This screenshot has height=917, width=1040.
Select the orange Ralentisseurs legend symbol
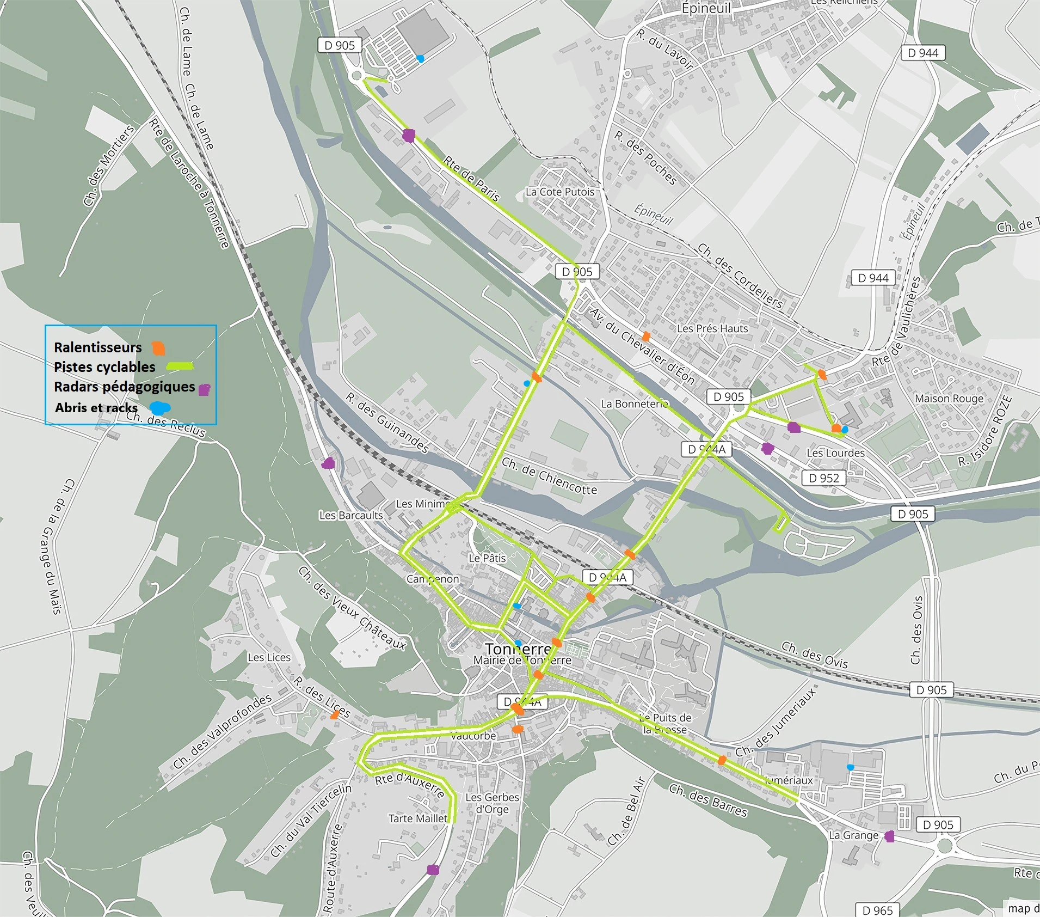158,348
